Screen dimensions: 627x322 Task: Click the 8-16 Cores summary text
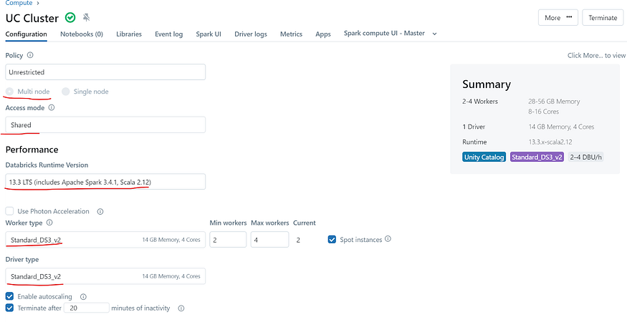click(544, 112)
